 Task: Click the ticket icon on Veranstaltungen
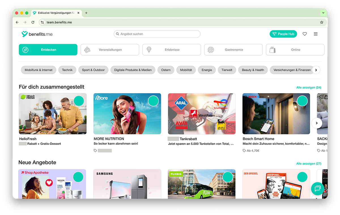pos(87,50)
